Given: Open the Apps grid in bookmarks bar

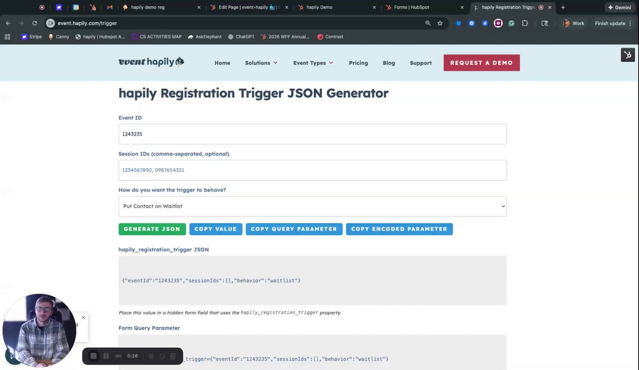Looking at the screenshot, I should [x=7, y=36].
